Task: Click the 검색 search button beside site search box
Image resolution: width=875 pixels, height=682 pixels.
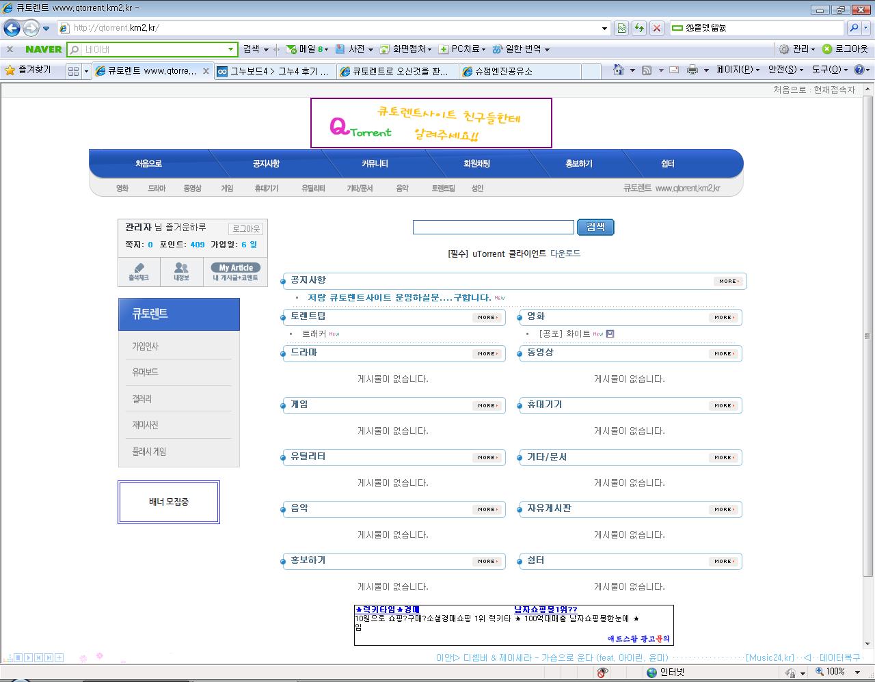Action: click(x=595, y=227)
